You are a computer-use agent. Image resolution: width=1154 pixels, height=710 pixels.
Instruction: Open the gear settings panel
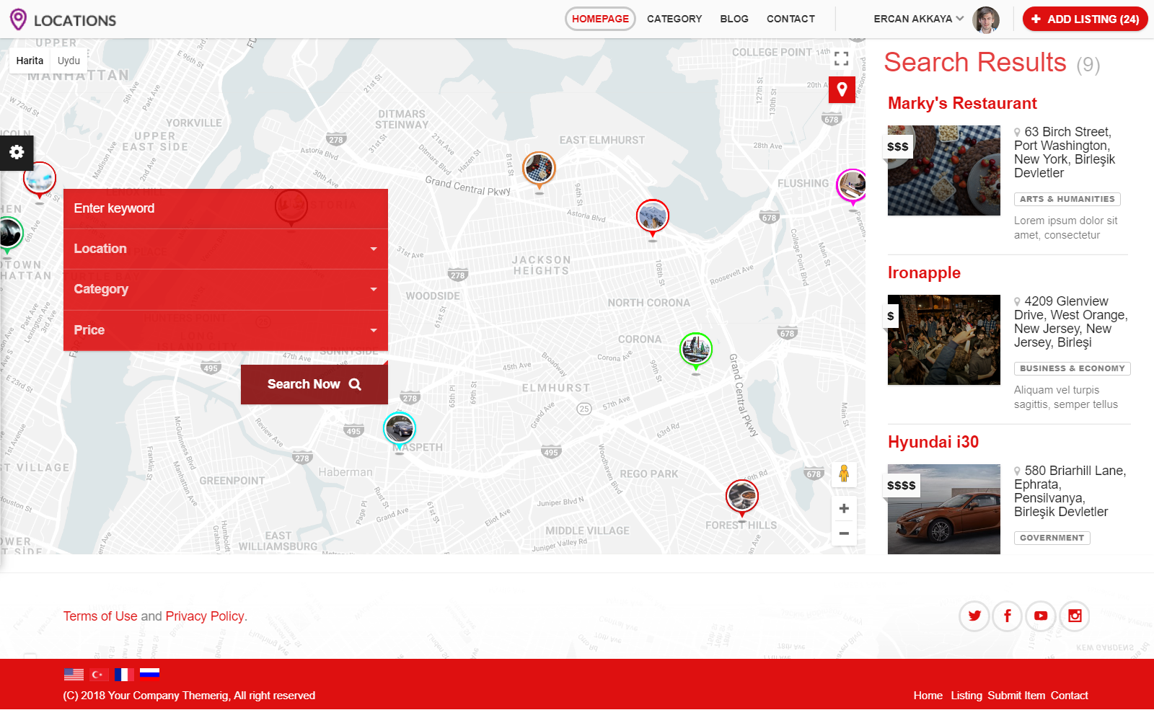point(17,153)
